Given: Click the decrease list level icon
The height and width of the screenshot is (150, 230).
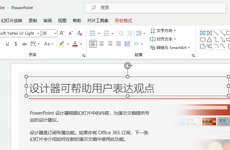Looking at the screenshot, I should pyautogui.click(x=121, y=33).
